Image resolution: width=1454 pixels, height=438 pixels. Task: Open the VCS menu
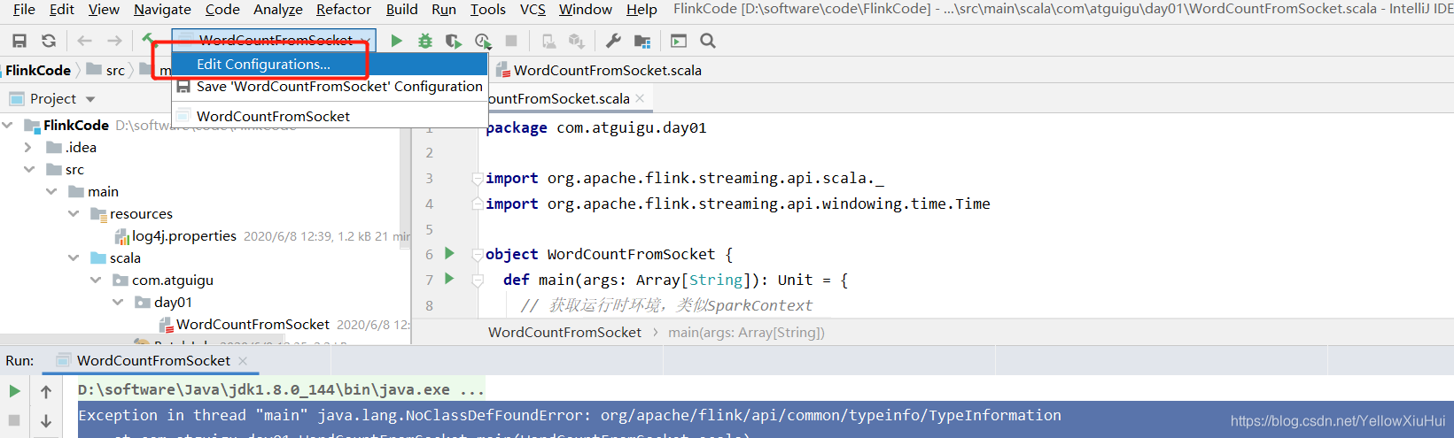(533, 9)
